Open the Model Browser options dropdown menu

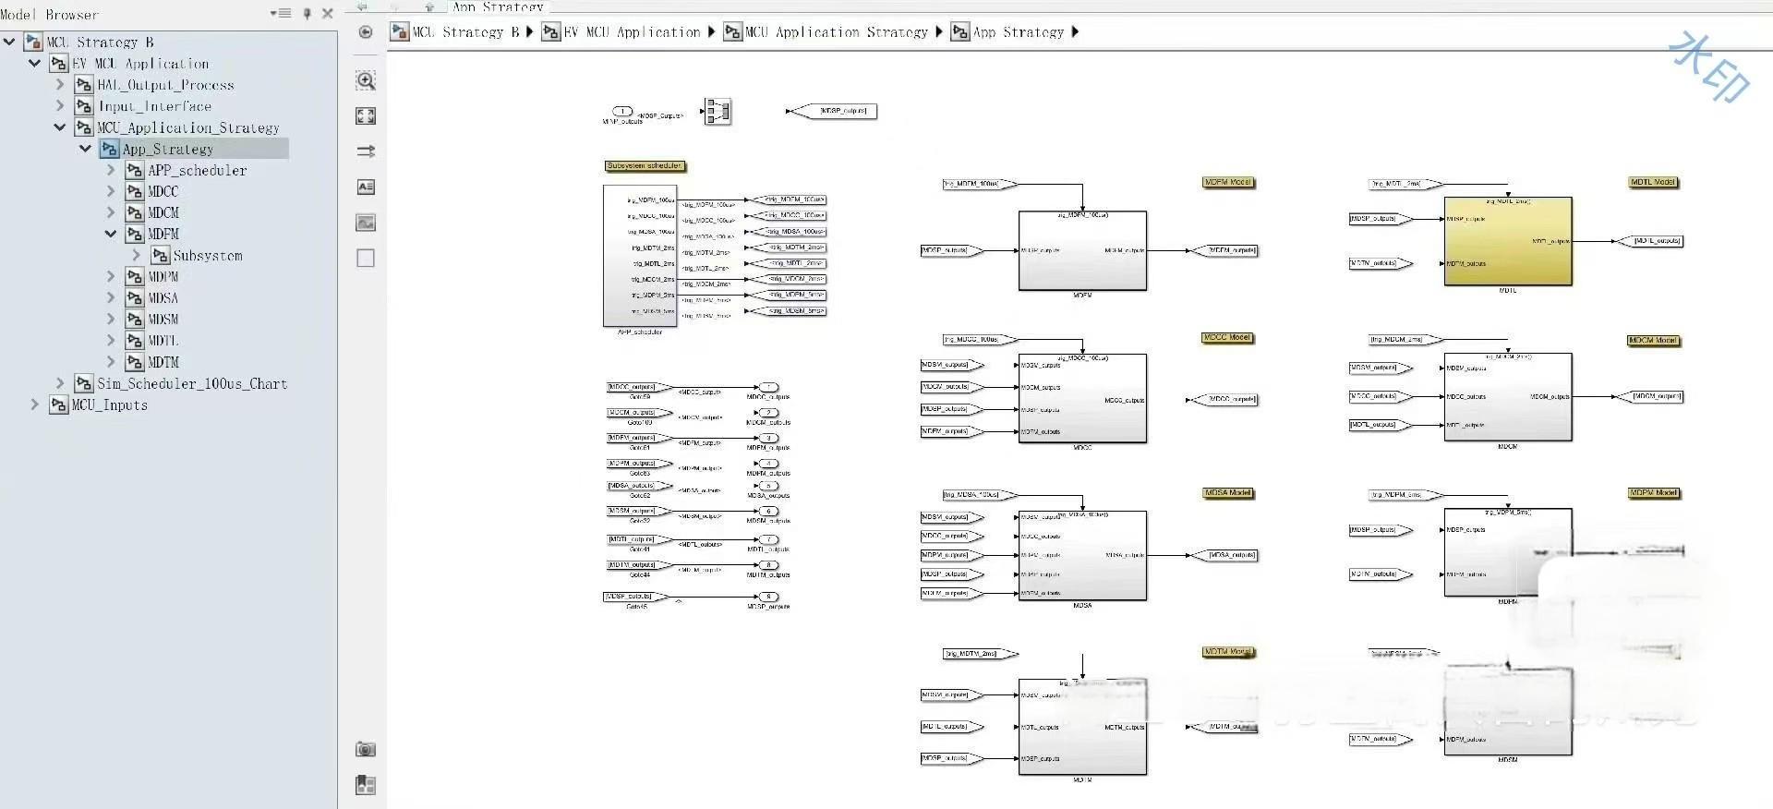pyautogui.click(x=281, y=14)
